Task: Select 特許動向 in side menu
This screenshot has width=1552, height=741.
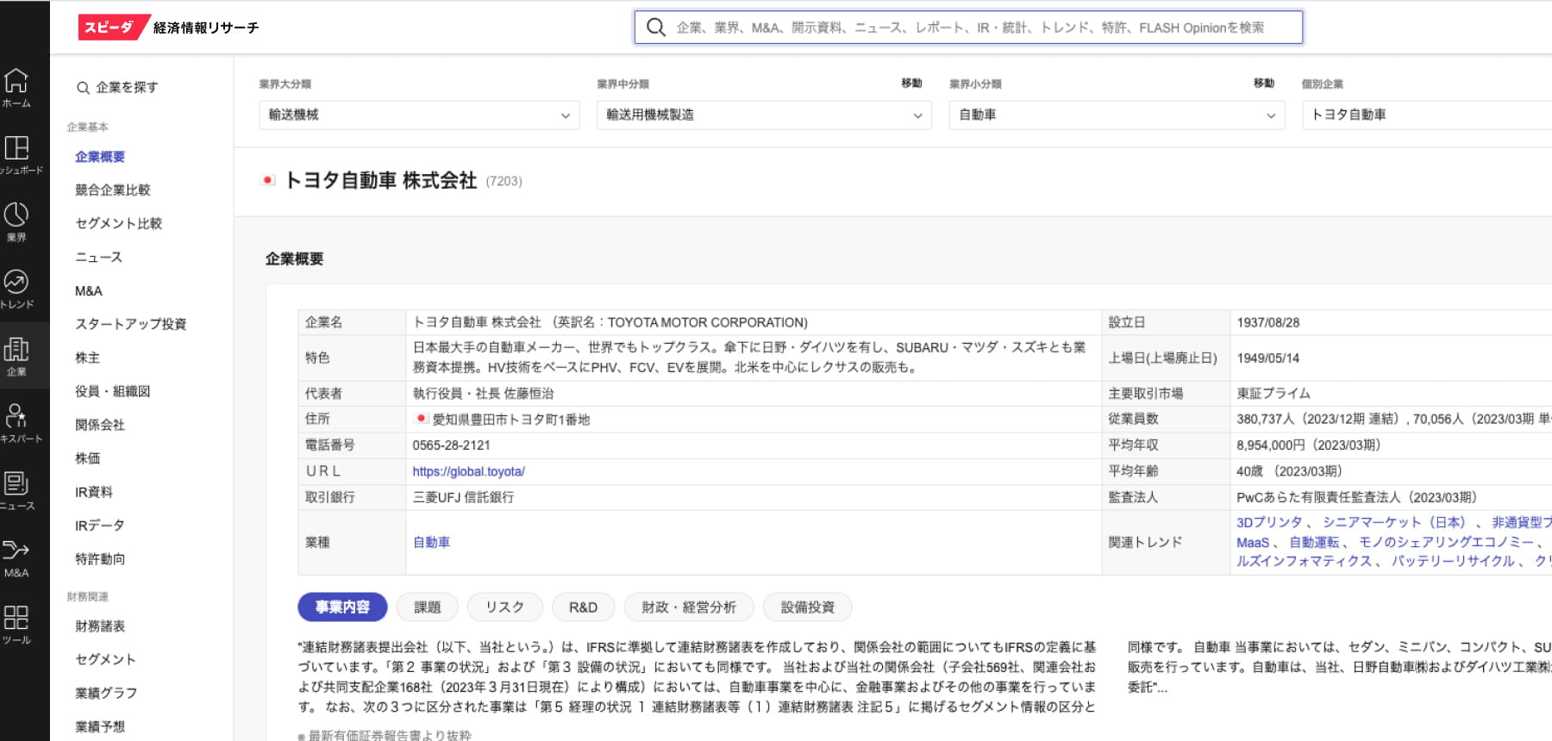Action: (100, 559)
